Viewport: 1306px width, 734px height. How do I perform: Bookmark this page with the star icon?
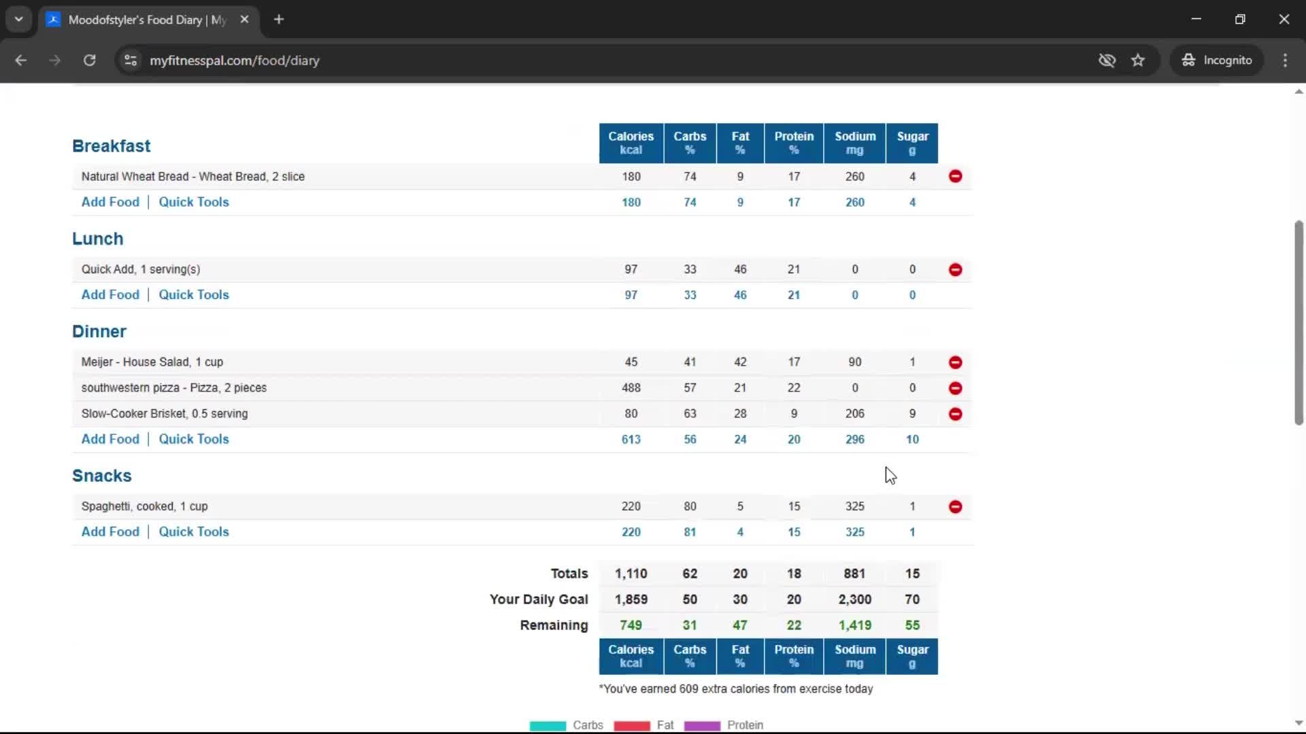click(x=1138, y=60)
